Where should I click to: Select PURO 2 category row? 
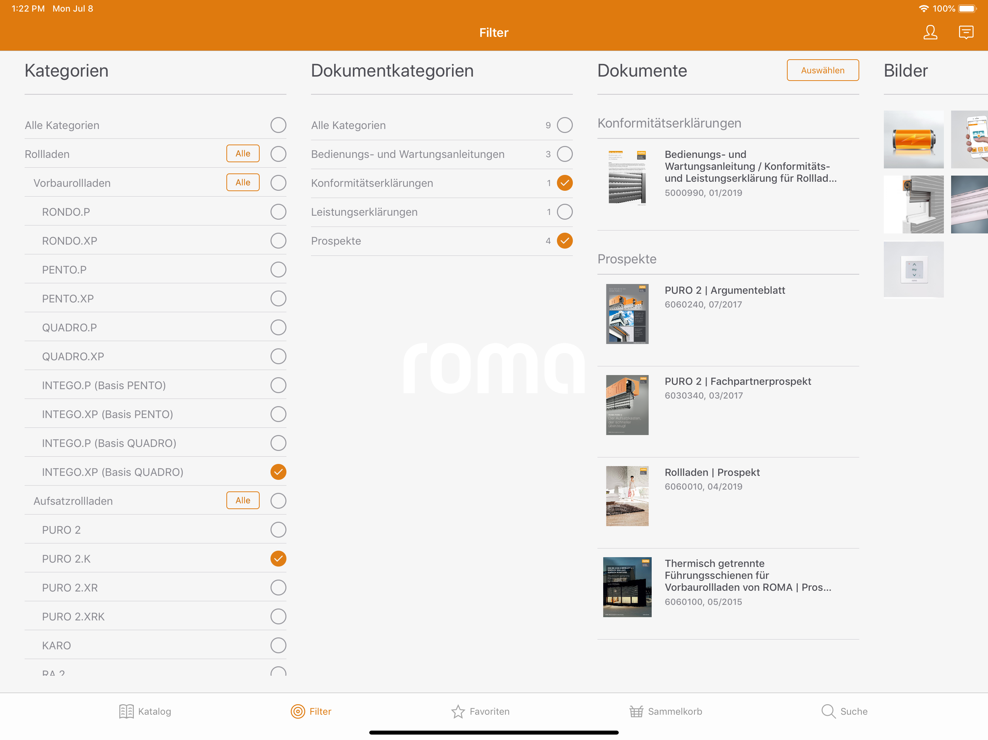coord(156,530)
